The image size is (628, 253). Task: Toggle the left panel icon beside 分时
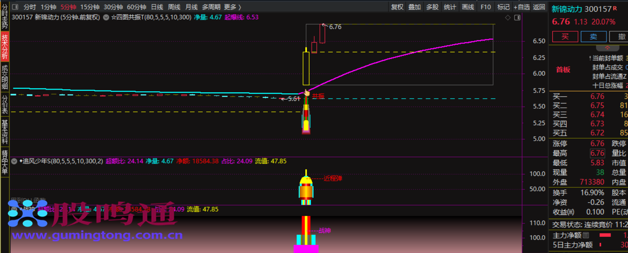click(15, 7)
